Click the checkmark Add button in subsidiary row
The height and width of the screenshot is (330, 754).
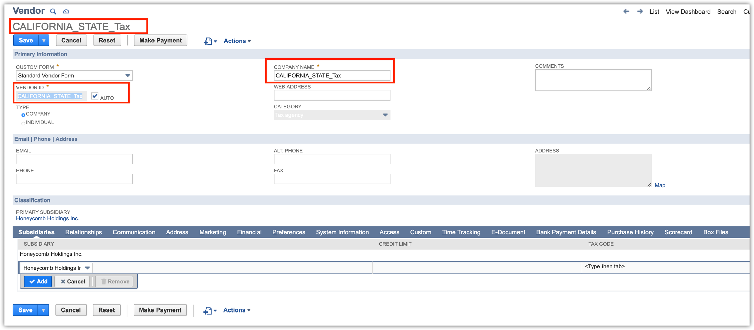click(x=38, y=281)
